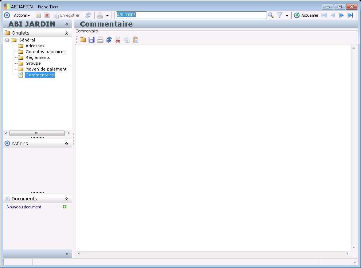Click the filter funnel icon
The width and height of the screenshot is (361, 268).
[x=279, y=15]
